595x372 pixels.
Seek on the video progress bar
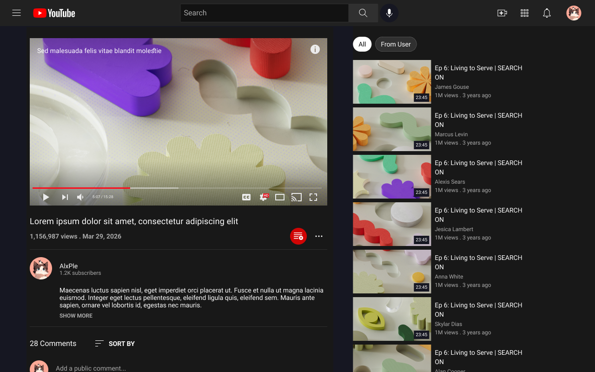tap(177, 188)
